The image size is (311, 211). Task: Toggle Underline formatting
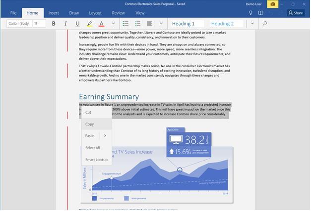tap(77, 24)
